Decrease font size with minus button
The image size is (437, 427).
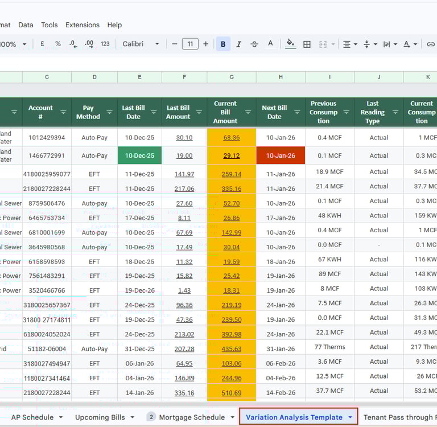click(174, 44)
